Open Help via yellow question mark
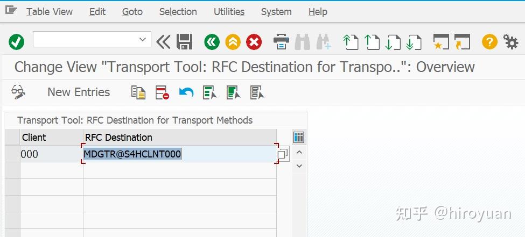The height and width of the screenshot is (237, 525). (489, 42)
